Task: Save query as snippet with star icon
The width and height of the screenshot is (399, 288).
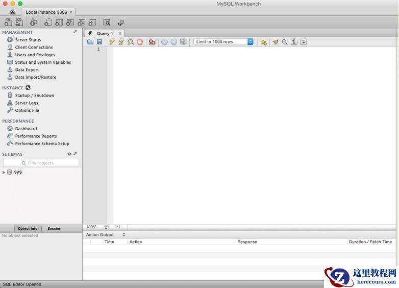Action: 264,42
